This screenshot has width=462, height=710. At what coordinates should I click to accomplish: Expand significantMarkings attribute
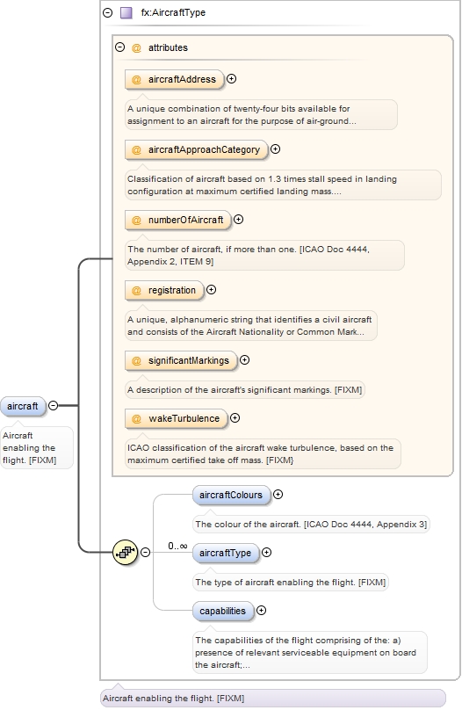tap(245, 360)
